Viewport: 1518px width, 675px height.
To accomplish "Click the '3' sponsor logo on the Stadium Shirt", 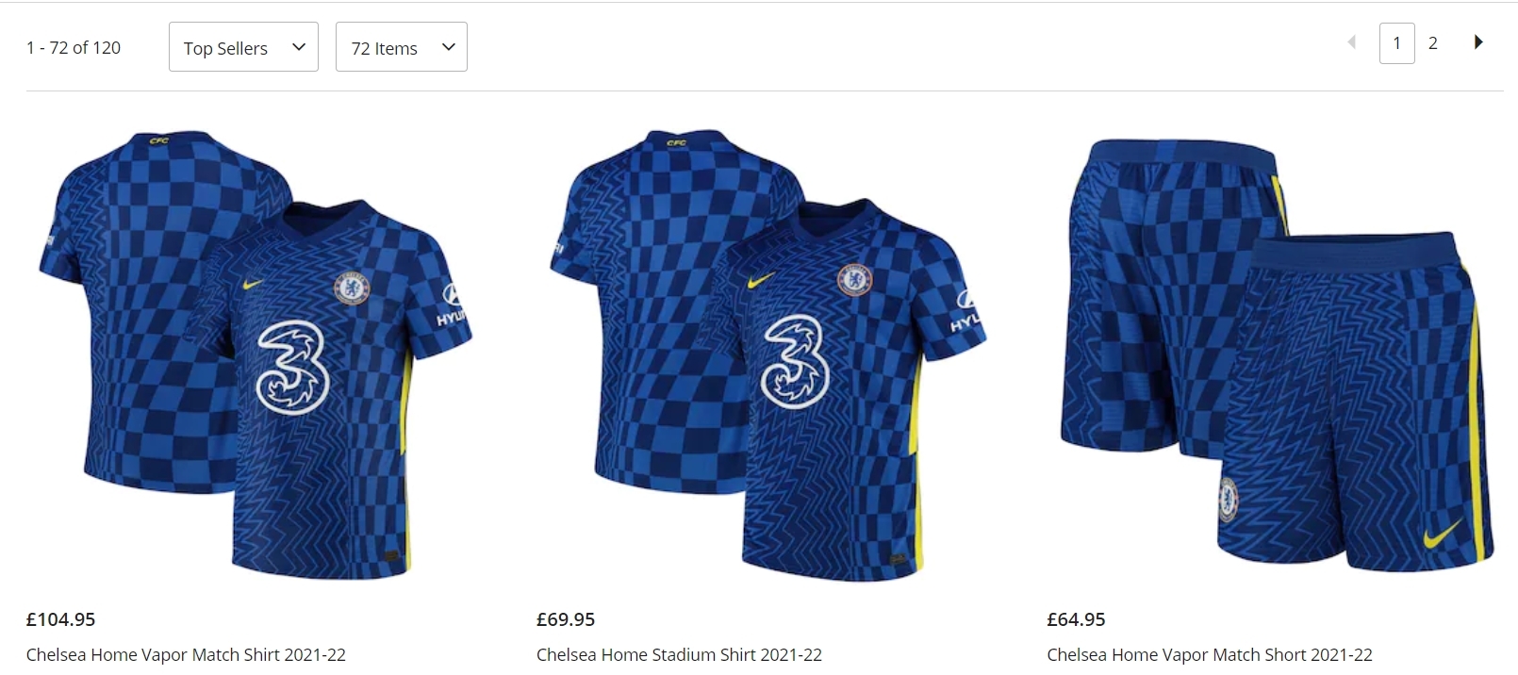I will coord(796,361).
